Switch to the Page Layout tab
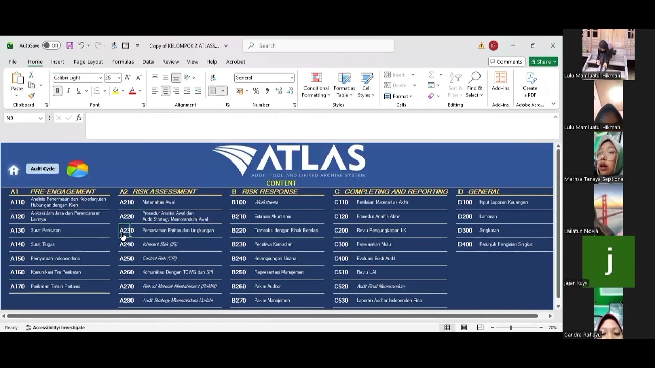Screen dimensions: 655x368 (88, 62)
